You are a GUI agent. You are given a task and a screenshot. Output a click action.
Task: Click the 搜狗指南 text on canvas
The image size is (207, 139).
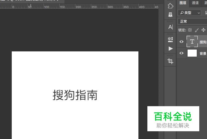tap(75, 95)
